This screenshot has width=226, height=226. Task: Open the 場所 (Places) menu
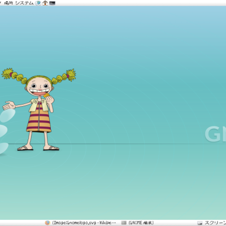(8, 3)
